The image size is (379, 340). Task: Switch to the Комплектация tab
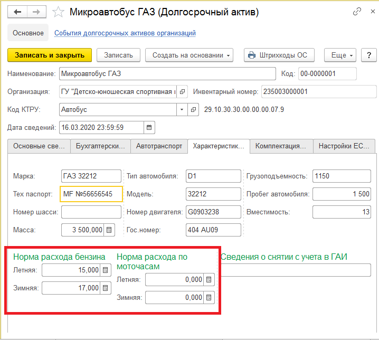click(x=281, y=146)
